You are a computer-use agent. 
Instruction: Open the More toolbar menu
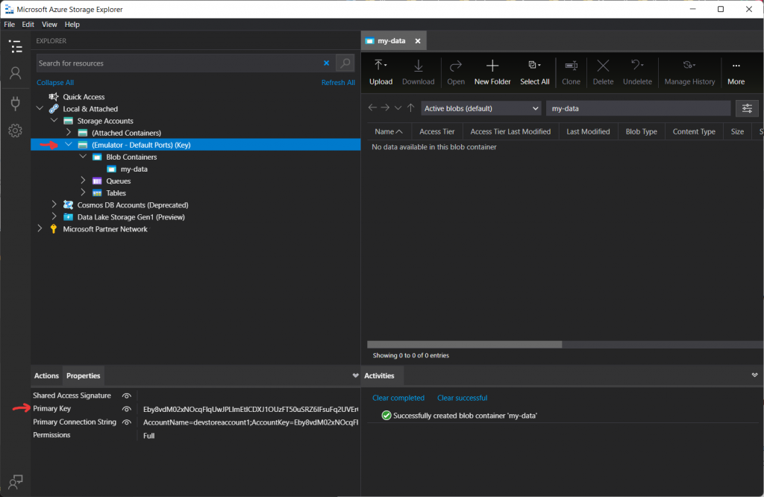click(x=736, y=72)
